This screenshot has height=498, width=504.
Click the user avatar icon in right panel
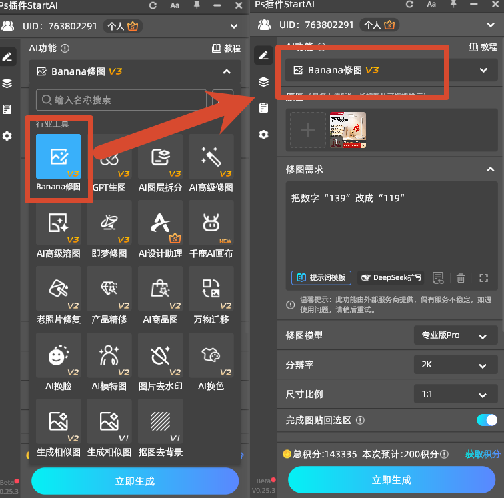tap(264, 25)
